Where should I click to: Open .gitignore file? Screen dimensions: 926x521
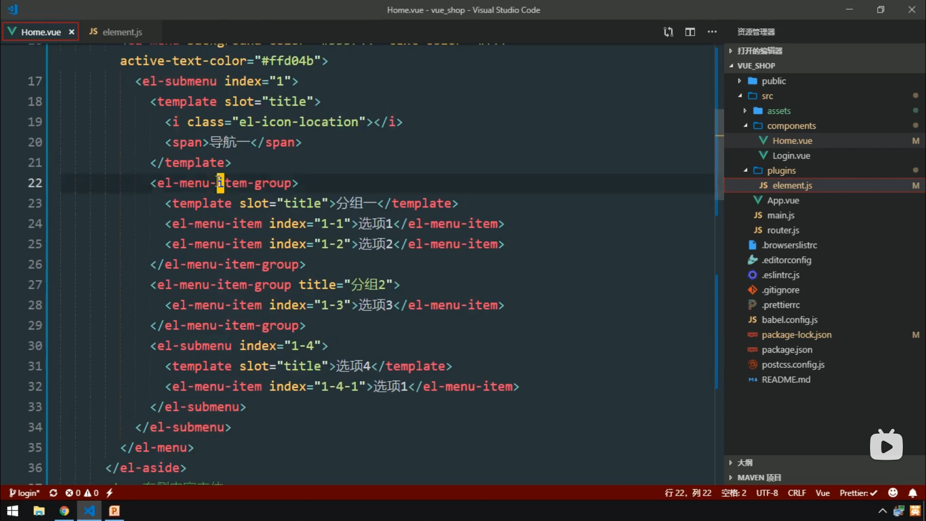pos(780,290)
